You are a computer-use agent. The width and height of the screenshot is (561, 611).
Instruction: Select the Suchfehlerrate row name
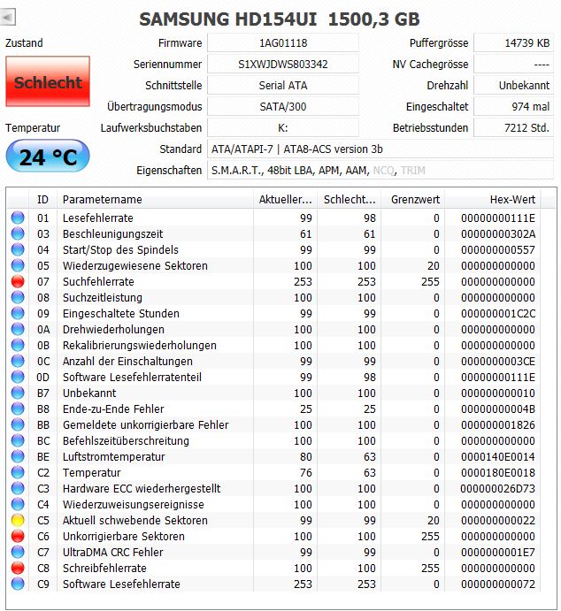(98, 282)
